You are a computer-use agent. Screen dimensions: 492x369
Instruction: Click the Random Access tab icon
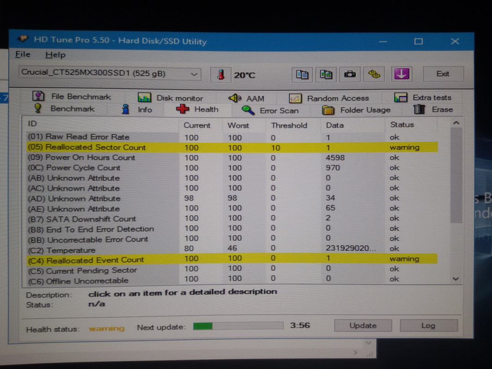295,98
